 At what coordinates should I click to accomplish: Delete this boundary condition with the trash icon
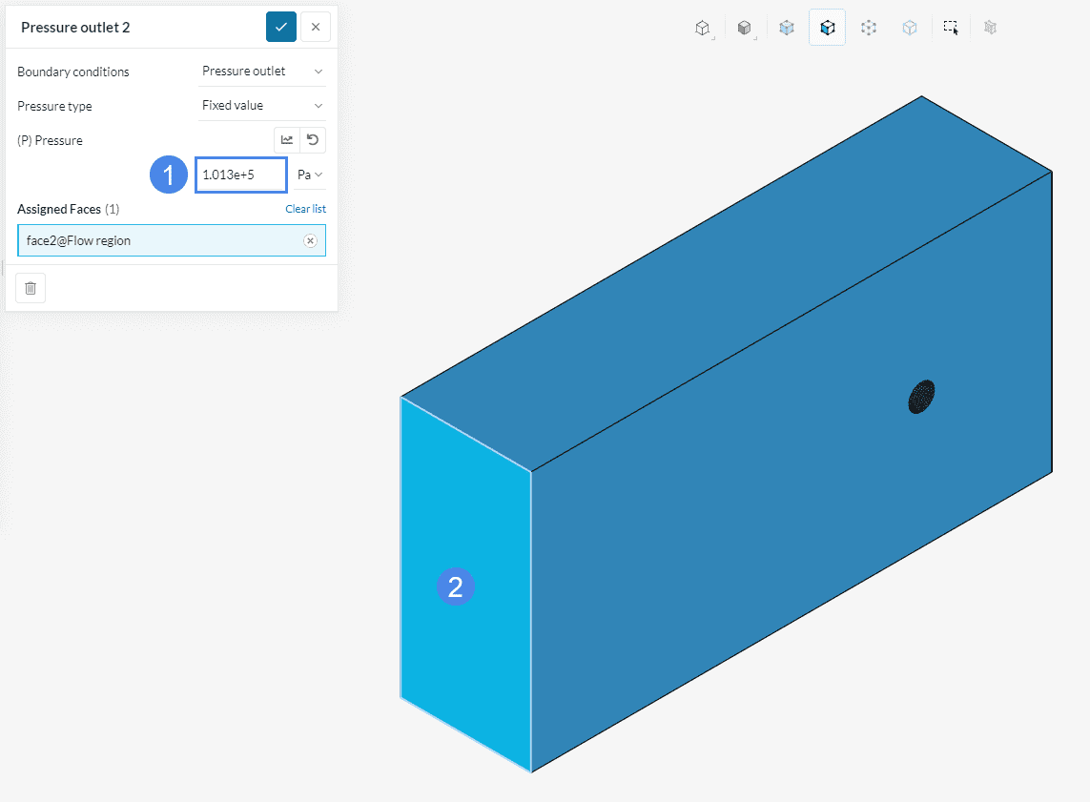point(31,288)
